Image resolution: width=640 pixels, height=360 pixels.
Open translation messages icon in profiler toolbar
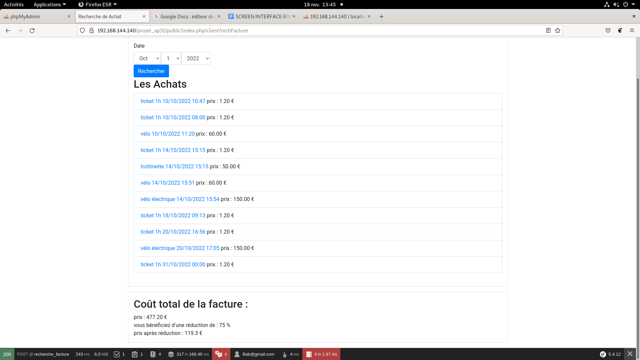pyautogui.click(x=219, y=354)
